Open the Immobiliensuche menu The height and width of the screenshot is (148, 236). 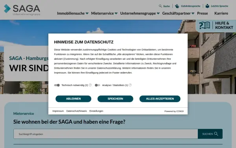pos(71,13)
